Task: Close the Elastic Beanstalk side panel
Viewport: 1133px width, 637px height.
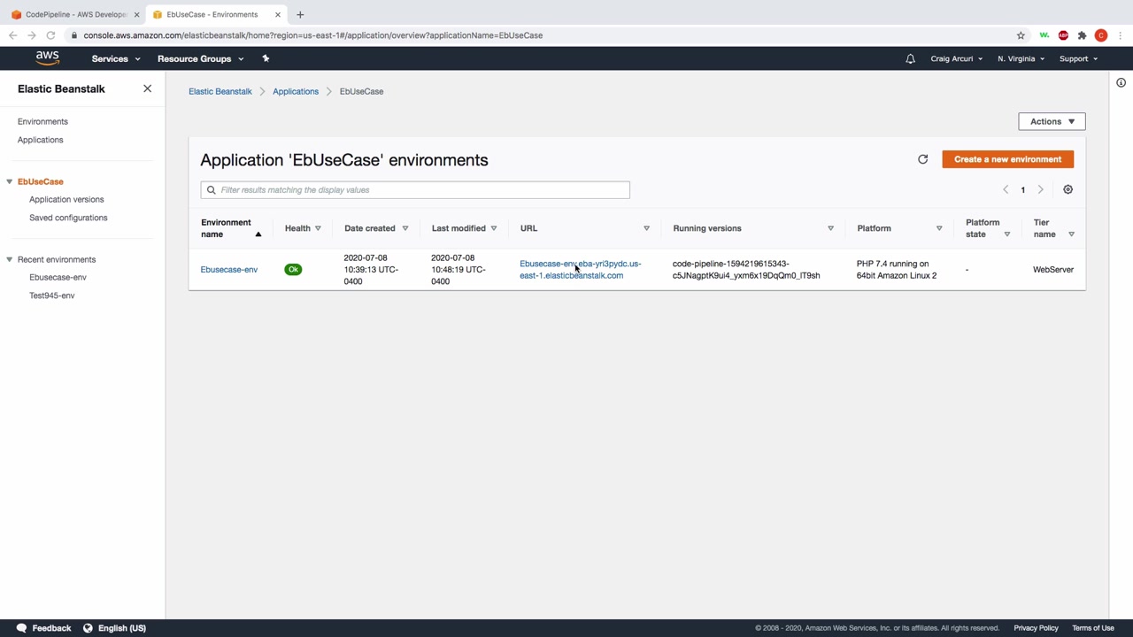Action: click(x=147, y=88)
